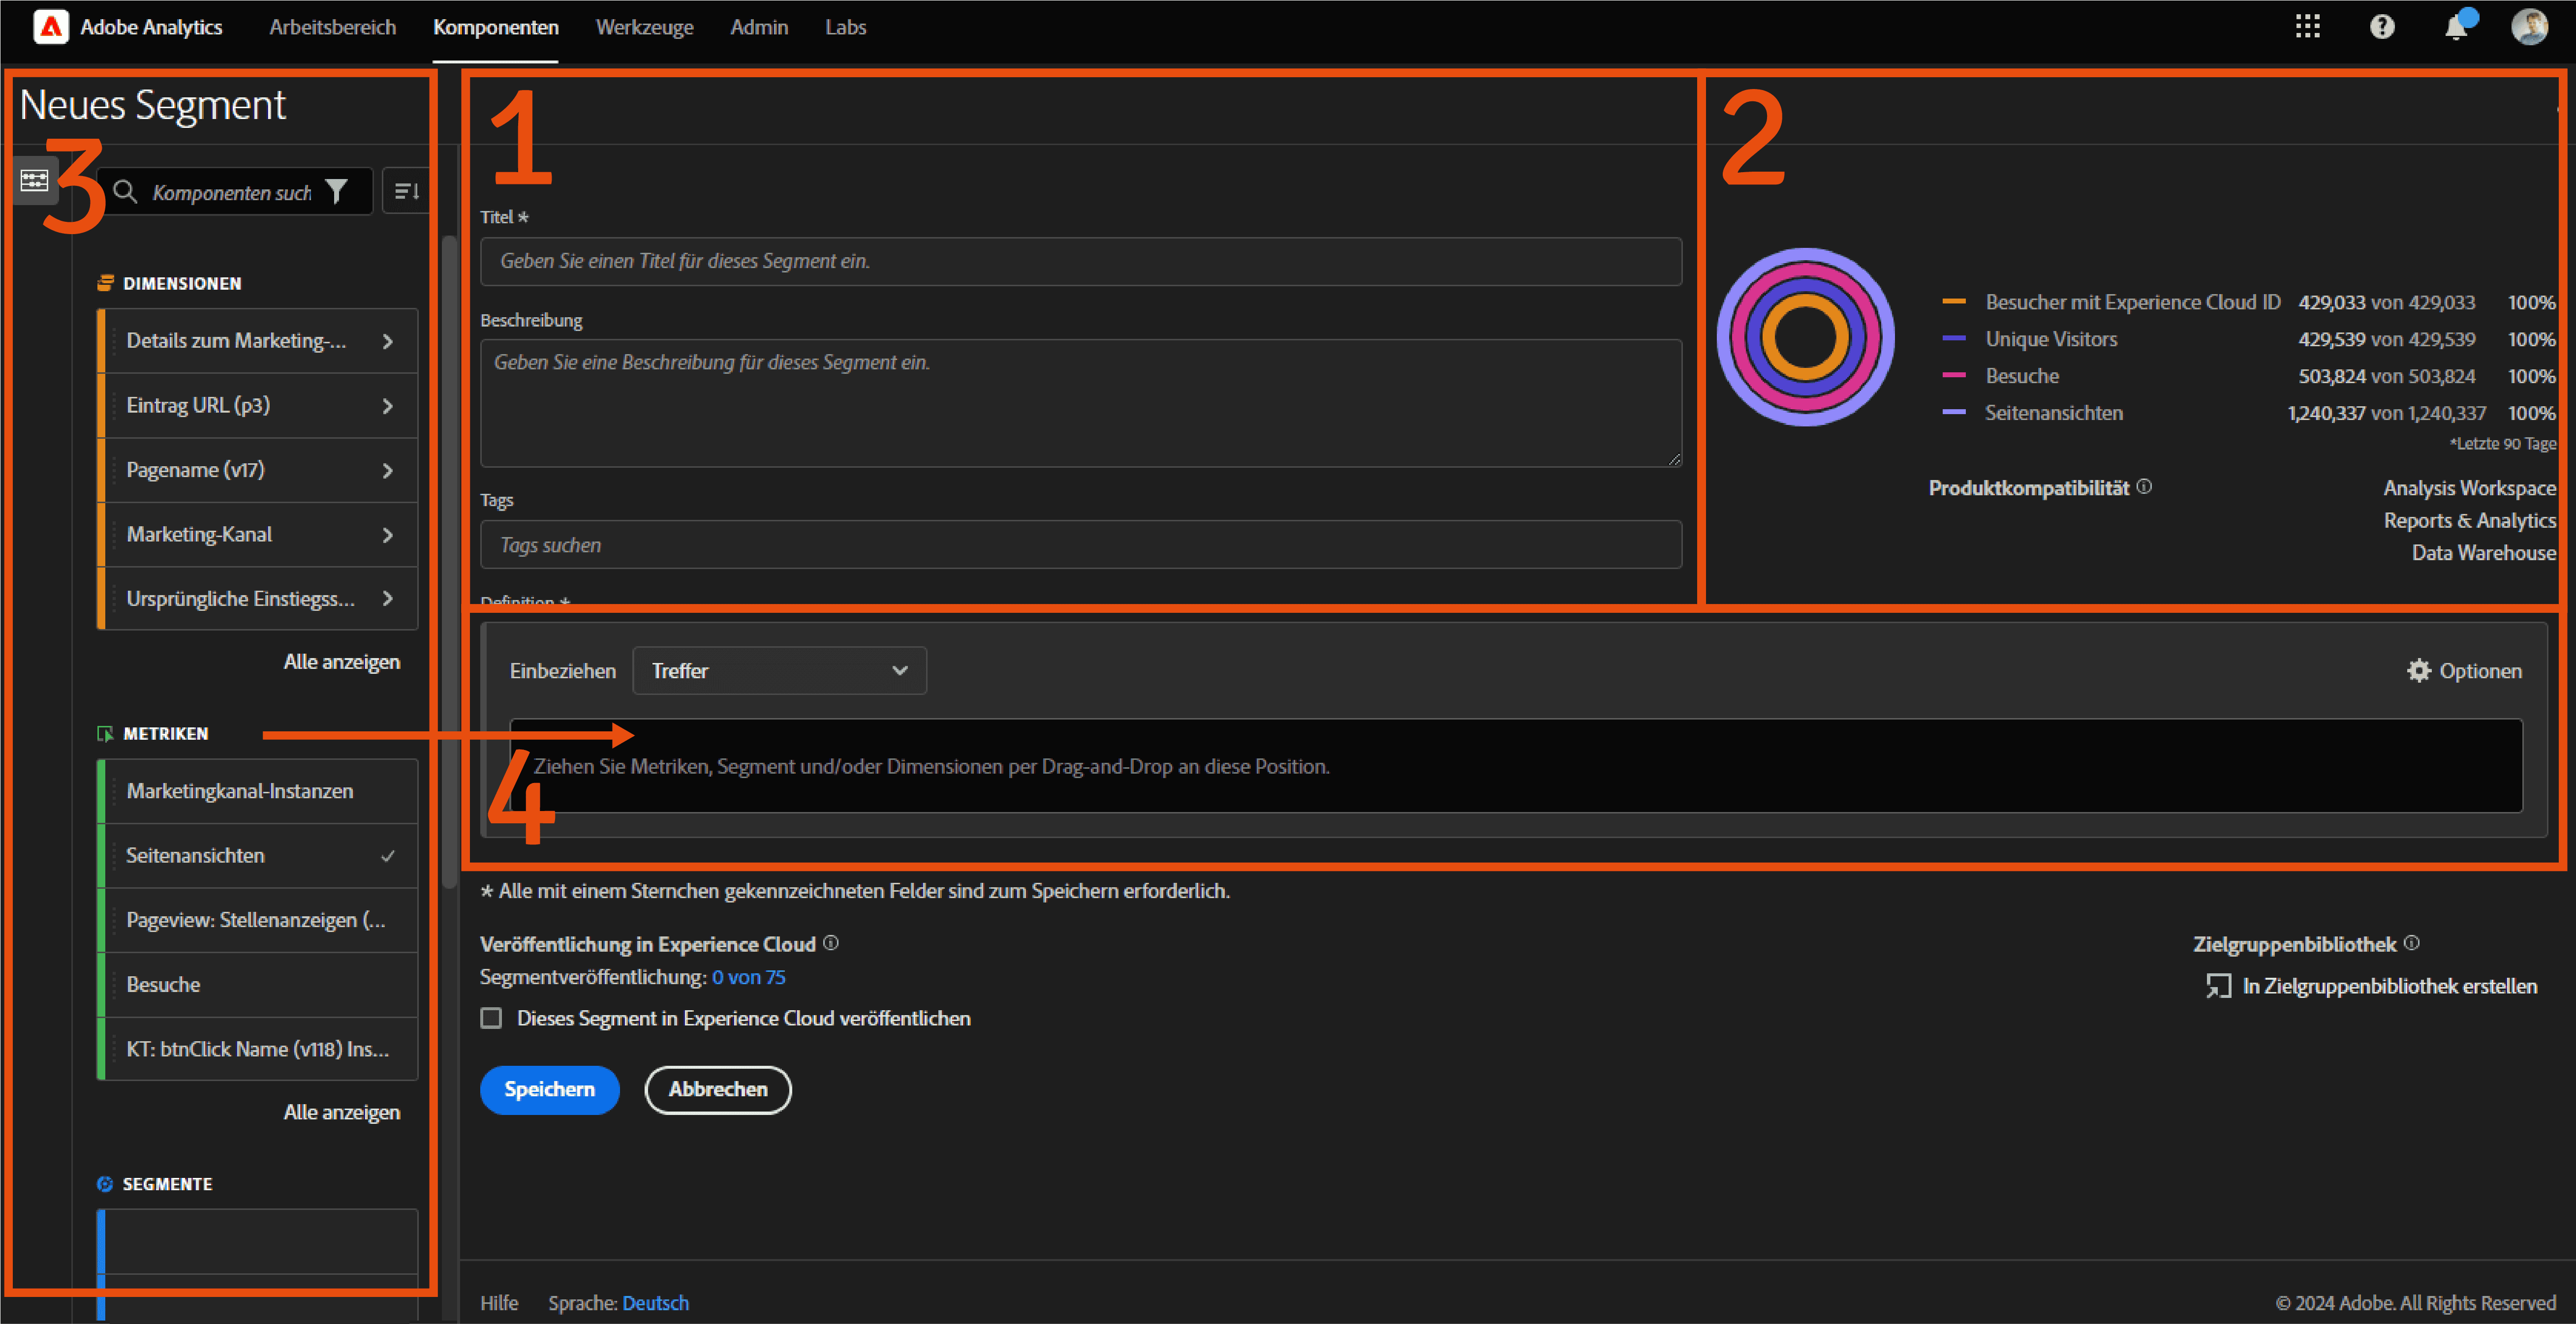Select the Seitenansichten metric row

coord(258,855)
